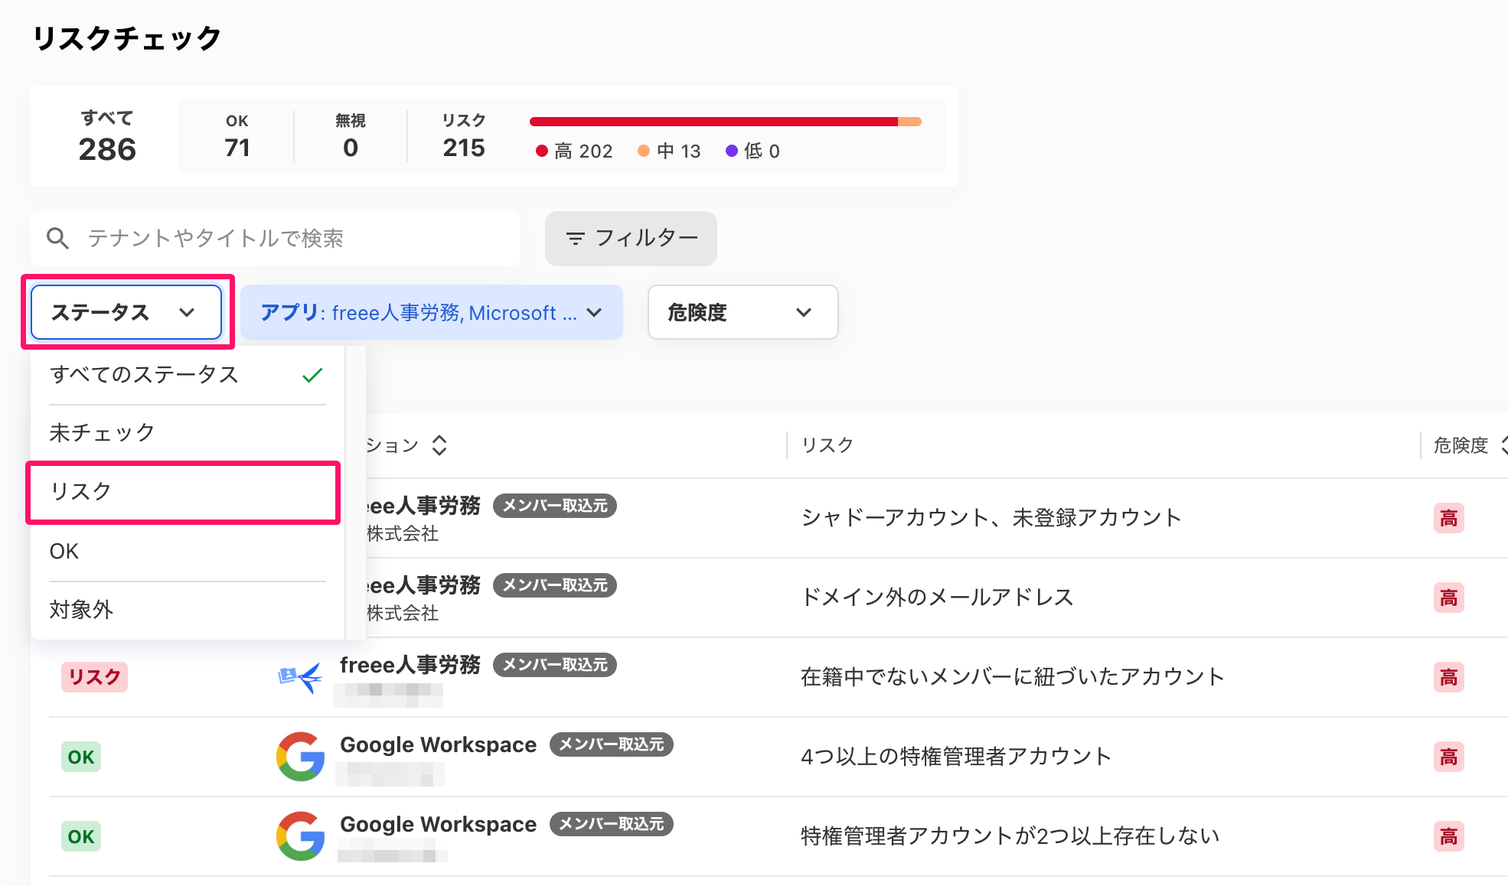
Task: Click the すべて 286 summary tile
Action: (107, 137)
